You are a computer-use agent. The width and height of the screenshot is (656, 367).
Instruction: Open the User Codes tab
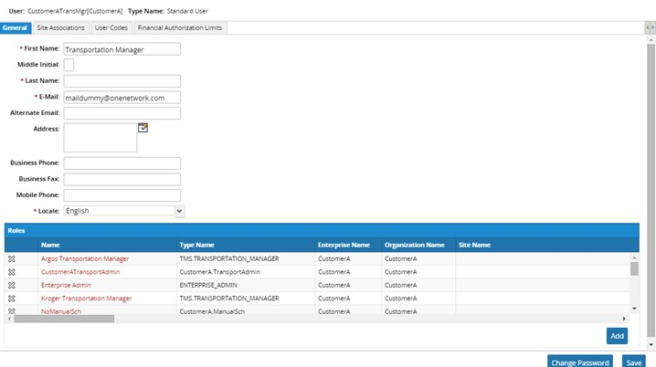pos(111,28)
